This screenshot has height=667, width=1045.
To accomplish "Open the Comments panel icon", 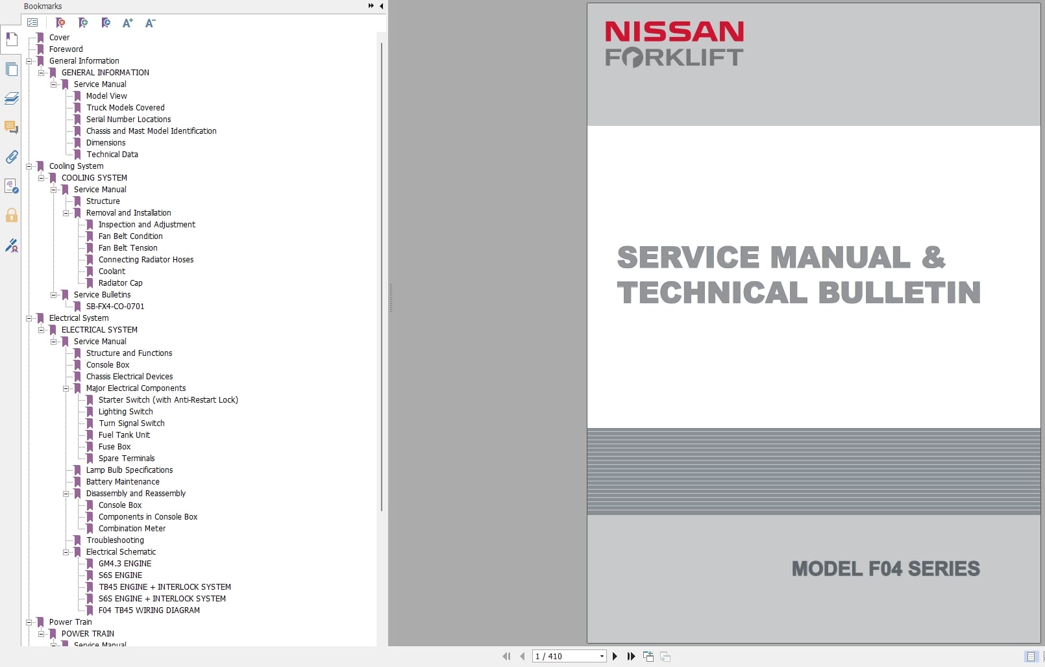I will tap(11, 127).
